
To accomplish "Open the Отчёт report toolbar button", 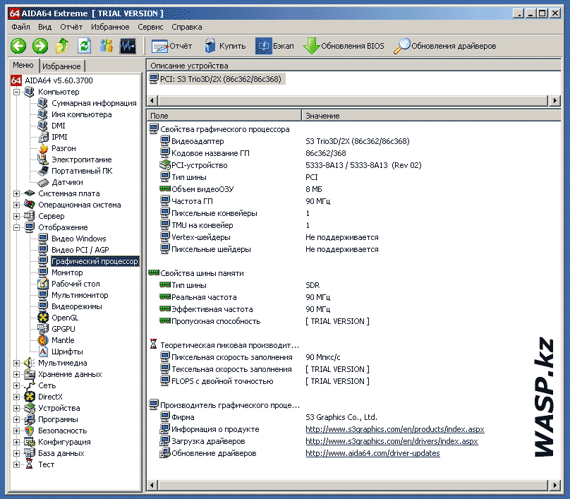I will 171,46.
